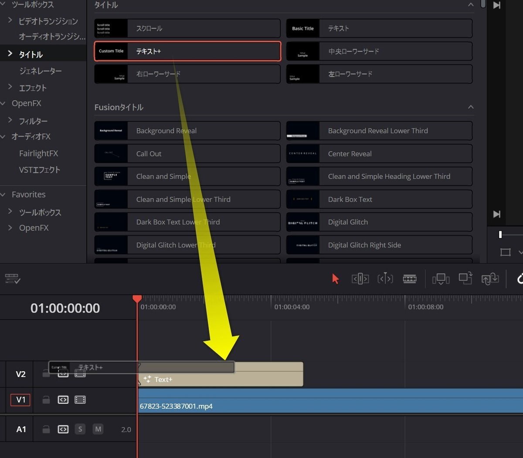The image size is (523, 458).
Task: Expand the タイトル category arrow
Action: point(10,54)
